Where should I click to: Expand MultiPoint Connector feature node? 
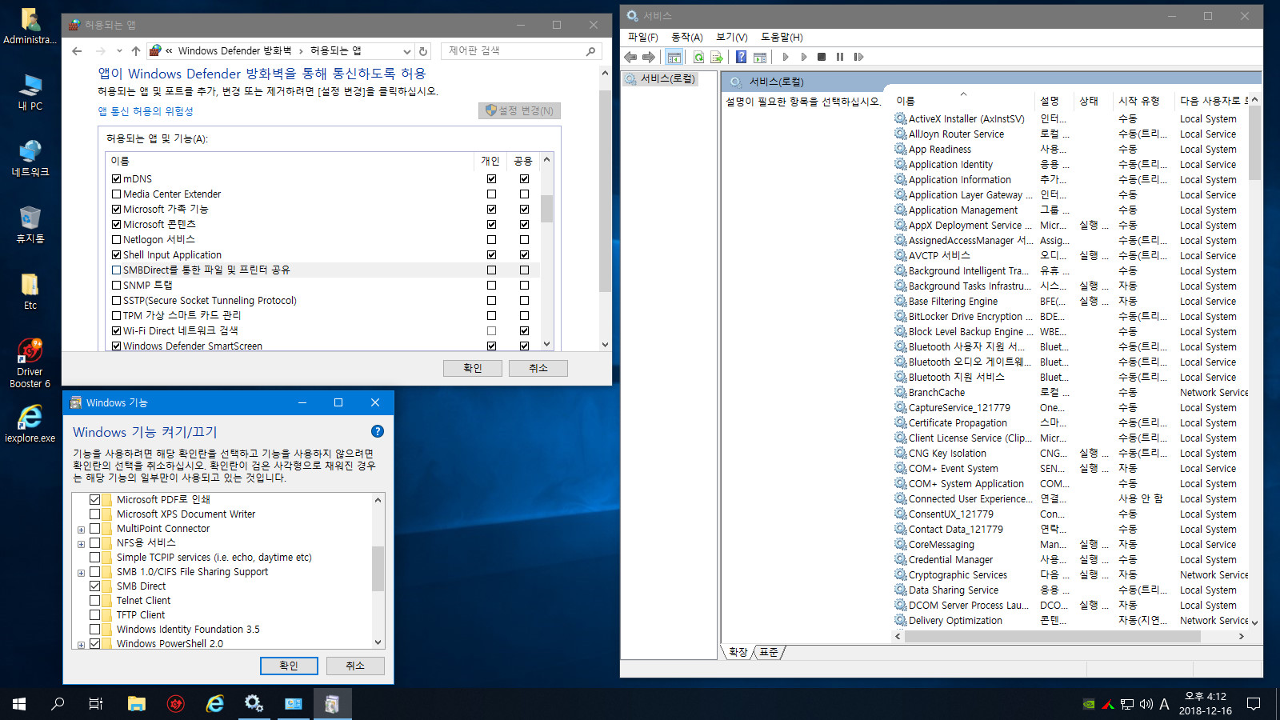point(81,530)
